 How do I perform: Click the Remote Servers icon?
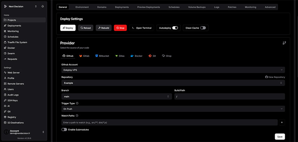tap(5, 84)
